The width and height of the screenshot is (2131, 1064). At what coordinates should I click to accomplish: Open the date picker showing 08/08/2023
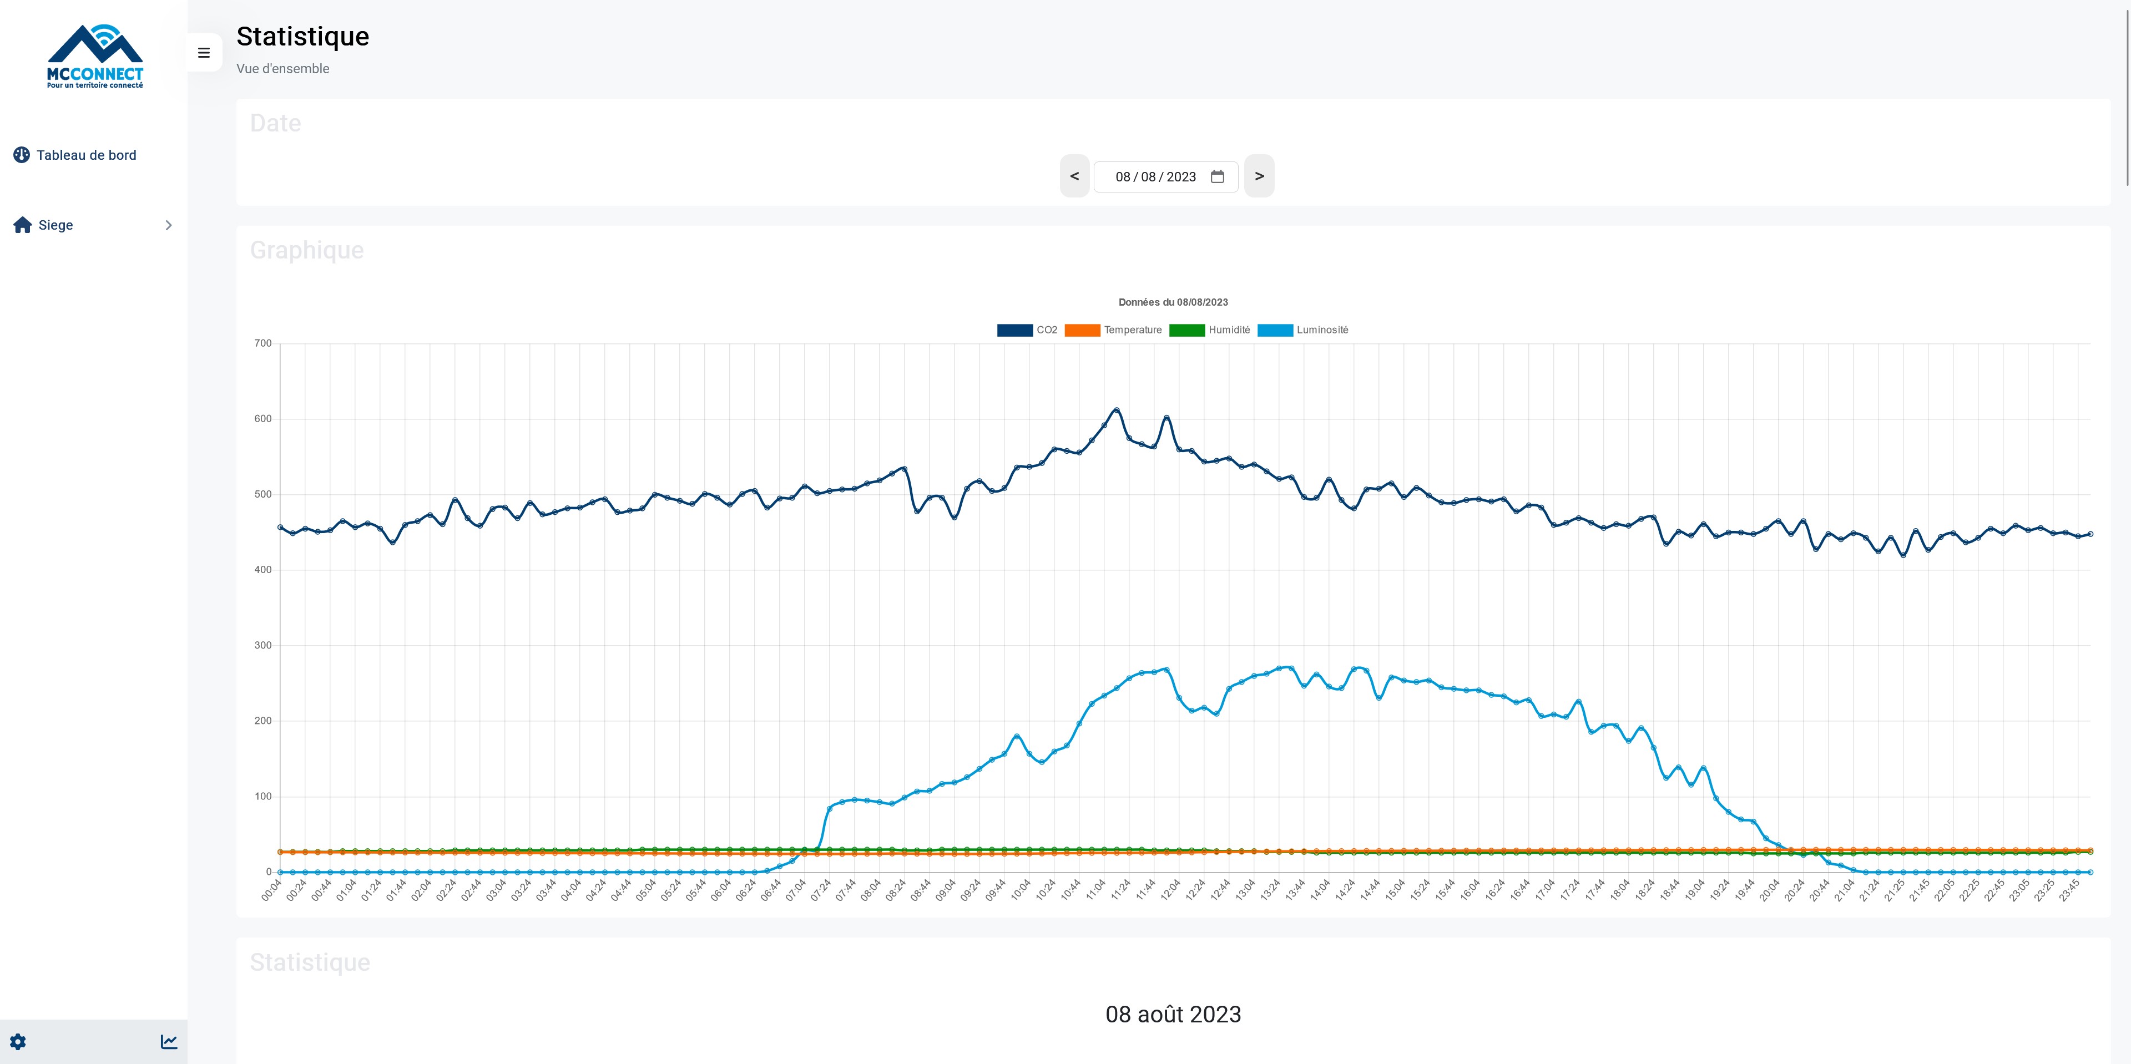1155,177
